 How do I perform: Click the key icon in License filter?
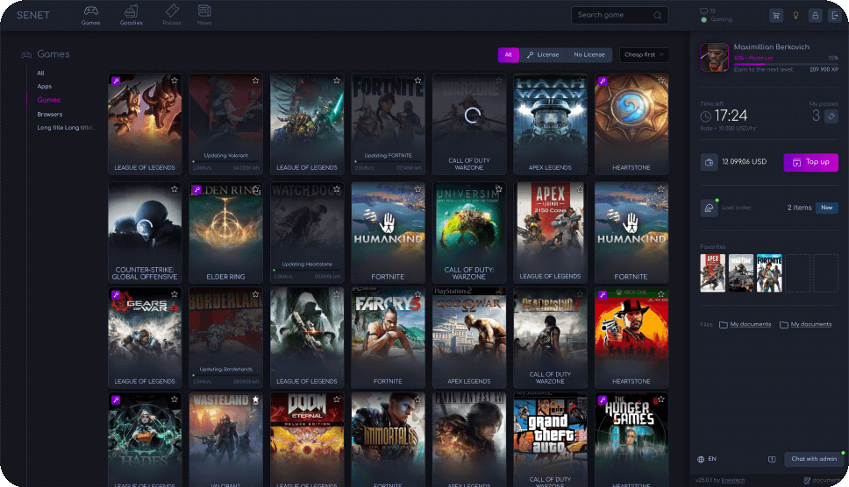[x=530, y=54]
